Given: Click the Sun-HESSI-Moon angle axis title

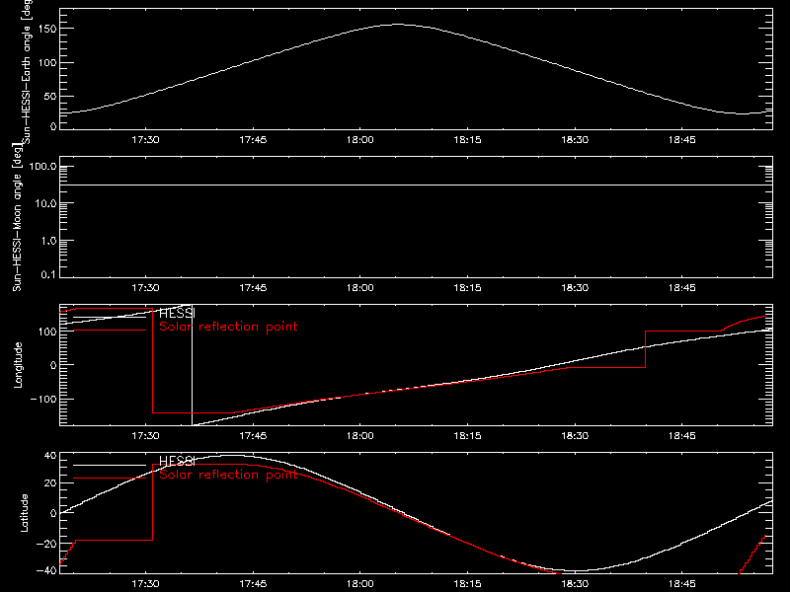Looking at the screenshot, I should click(x=17, y=217).
